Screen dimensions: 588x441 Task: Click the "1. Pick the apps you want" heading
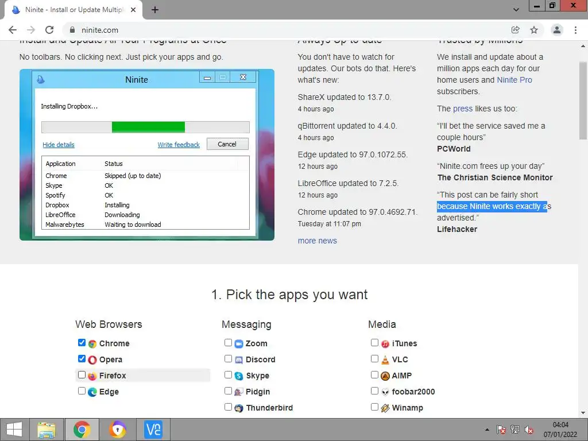pos(289,295)
